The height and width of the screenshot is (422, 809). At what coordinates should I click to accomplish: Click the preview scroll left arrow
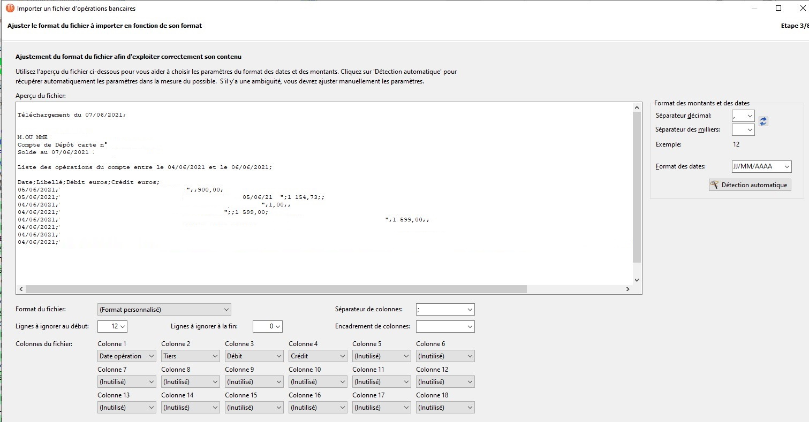(x=21, y=289)
